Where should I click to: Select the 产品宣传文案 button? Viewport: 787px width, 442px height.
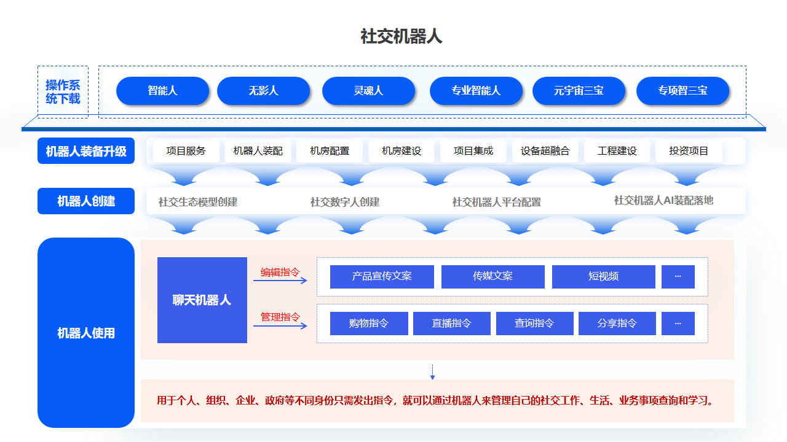(x=382, y=277)
